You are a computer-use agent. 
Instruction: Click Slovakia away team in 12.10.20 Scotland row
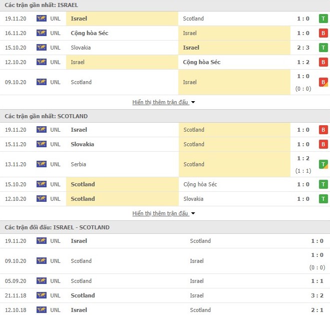193,199
